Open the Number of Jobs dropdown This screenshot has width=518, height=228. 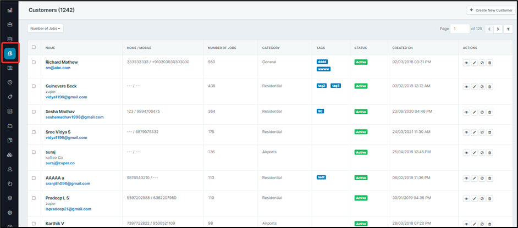point(45,28)
